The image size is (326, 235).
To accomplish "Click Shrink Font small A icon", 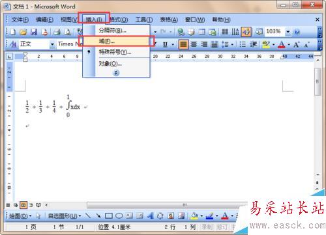I will coord(306,45).
